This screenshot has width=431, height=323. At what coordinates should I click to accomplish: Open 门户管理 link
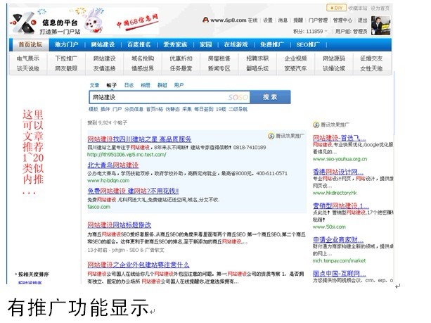(x=318, y=20)
